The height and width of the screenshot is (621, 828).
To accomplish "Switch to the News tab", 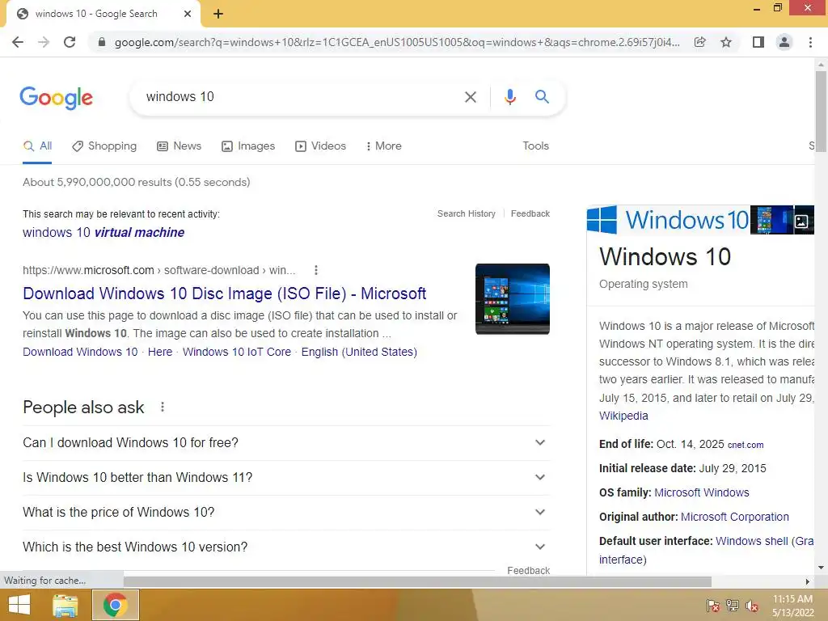I will [x=180, y=146].
